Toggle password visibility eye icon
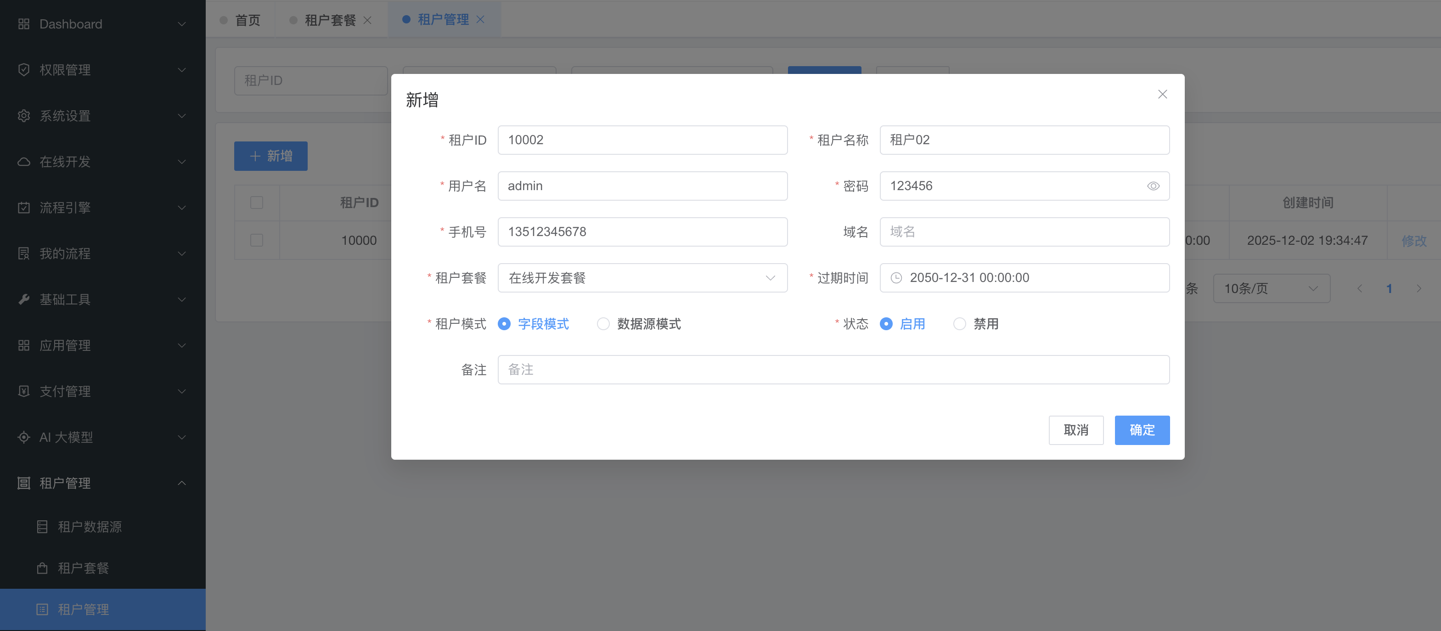Screen dimensions: 1441x631 tap(1153, 186)
